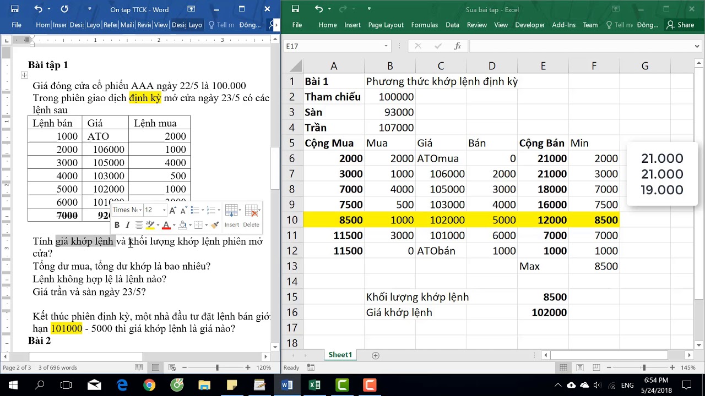The height and width of the screenshot is (396, 705).
Task: Click the Share button in Excel
Action: 680,25
